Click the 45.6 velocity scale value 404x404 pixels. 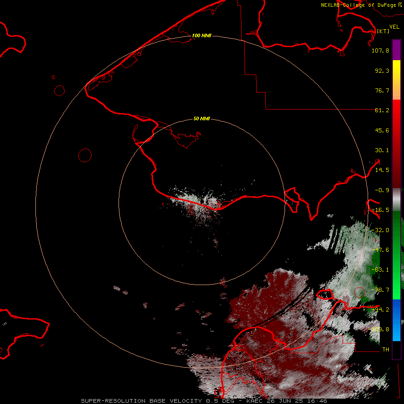click(x=382, y=130)
